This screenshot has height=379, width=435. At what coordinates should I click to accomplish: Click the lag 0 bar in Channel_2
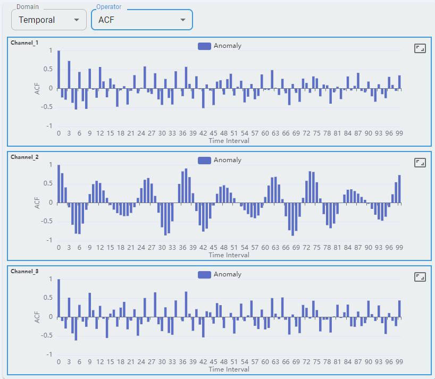click(x=58, y=184)
